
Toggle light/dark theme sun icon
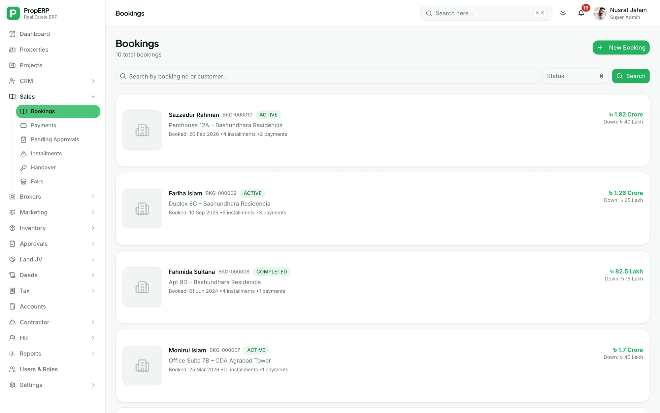tap(563, 13)
